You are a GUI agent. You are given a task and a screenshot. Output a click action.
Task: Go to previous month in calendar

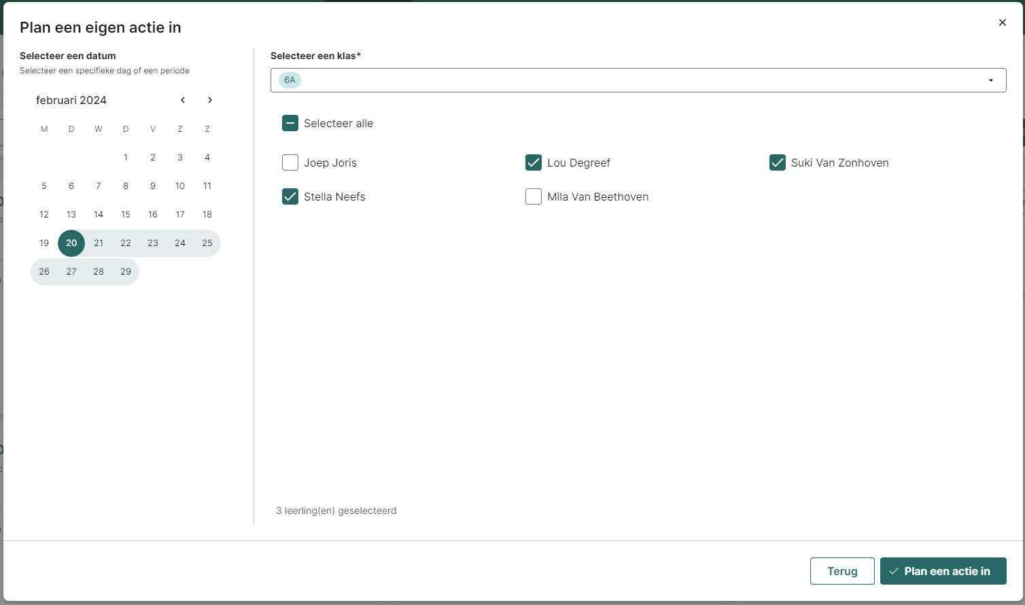click(183, 100)
